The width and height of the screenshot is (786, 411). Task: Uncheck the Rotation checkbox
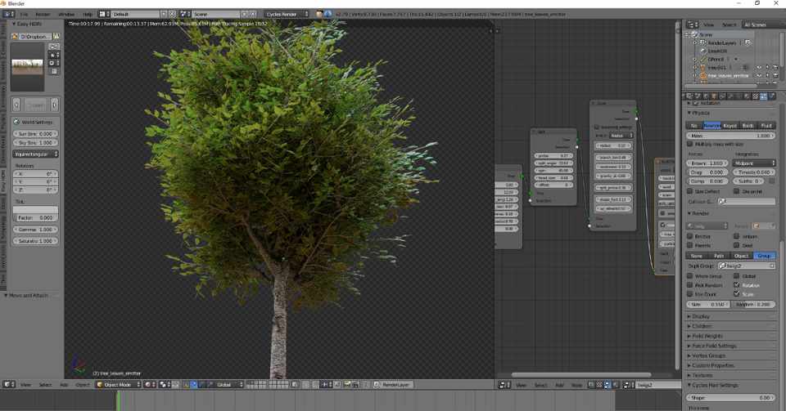[737, 285]
